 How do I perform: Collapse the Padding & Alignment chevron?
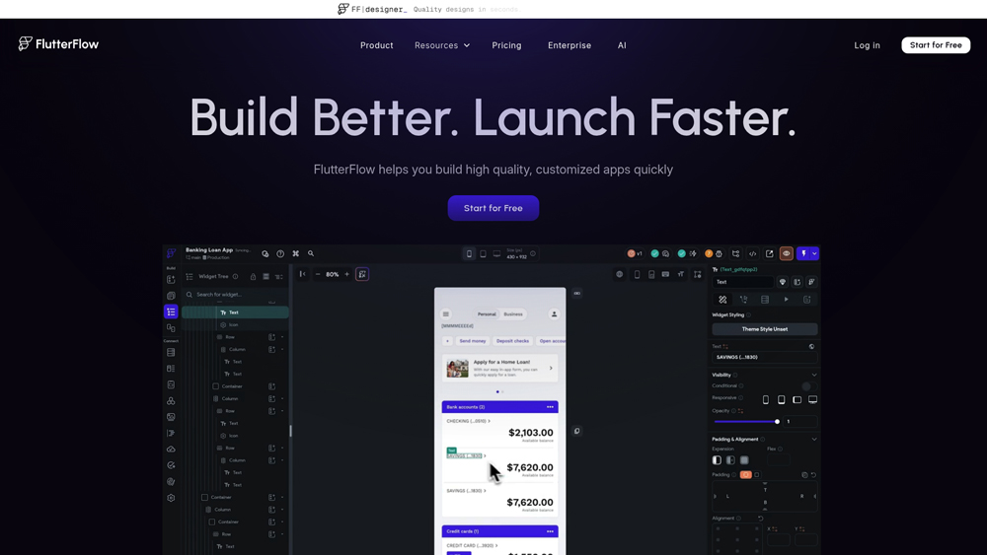point(814,440)
